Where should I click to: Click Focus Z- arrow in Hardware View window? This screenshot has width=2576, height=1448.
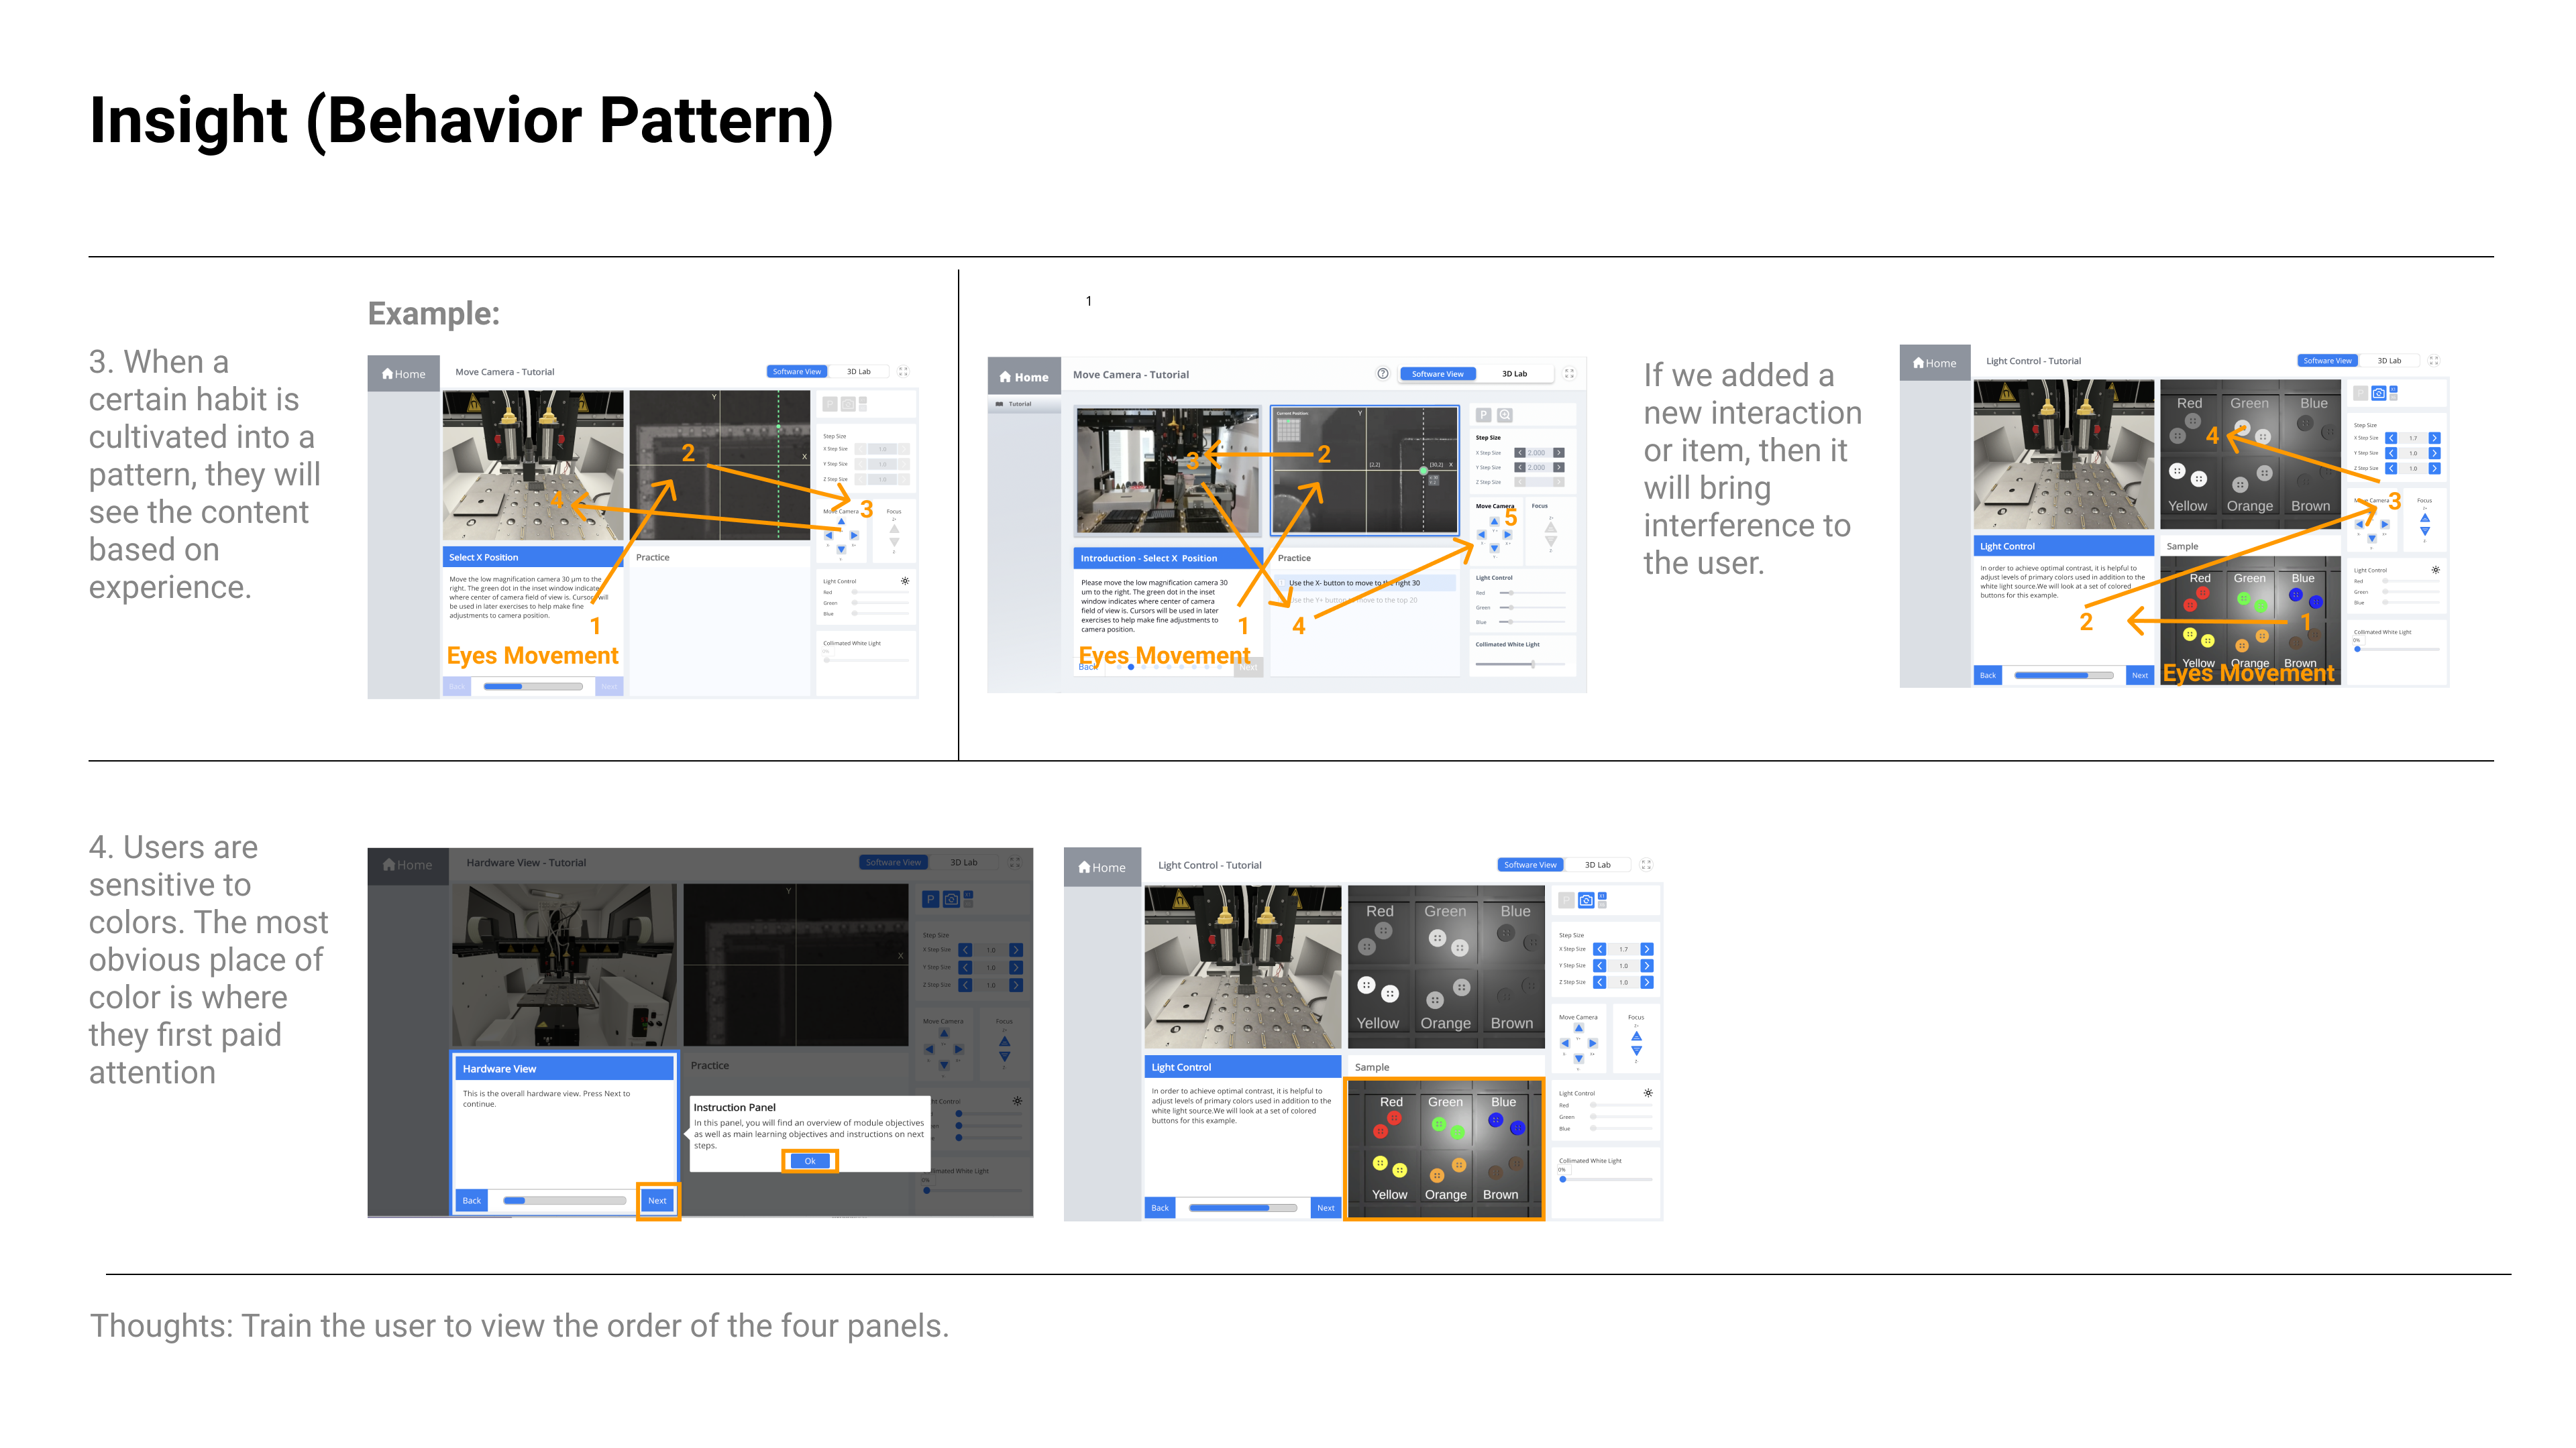pyautogui.click(x=1004, y=1057)
